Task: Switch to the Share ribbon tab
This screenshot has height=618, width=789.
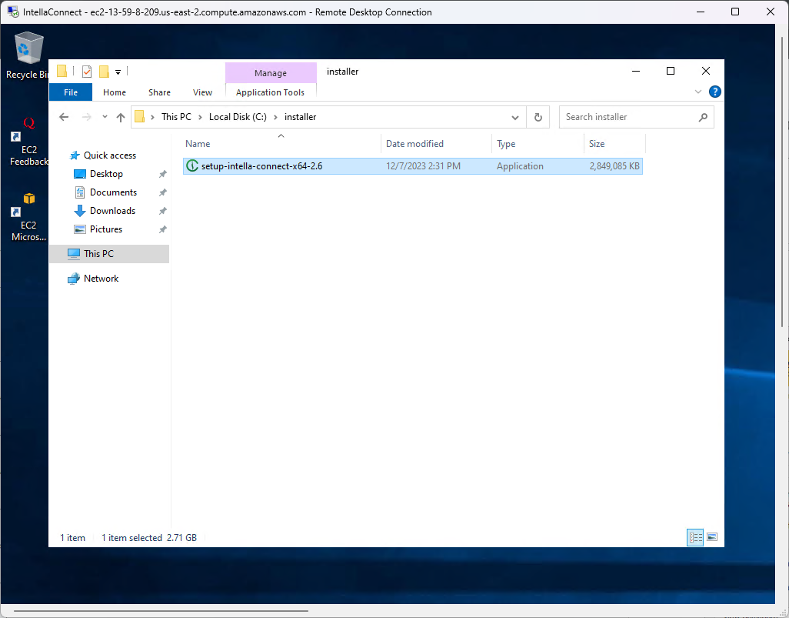Action: tap(159, 92)
